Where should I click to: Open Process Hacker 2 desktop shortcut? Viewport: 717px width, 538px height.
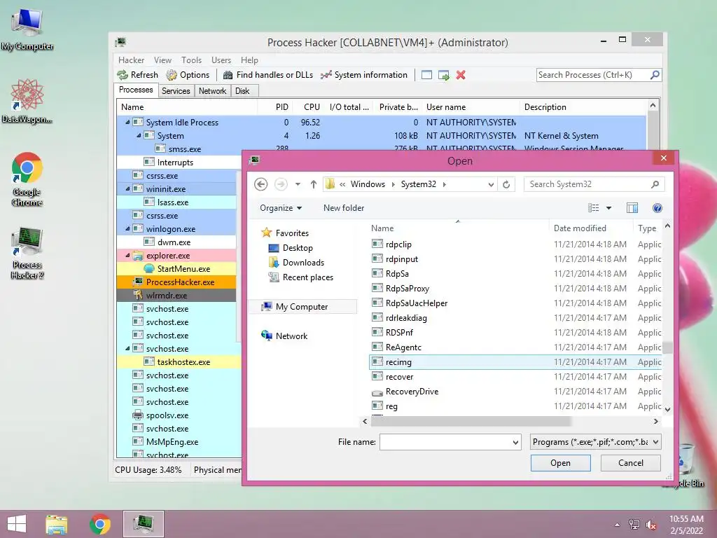(x=27, y=253)
